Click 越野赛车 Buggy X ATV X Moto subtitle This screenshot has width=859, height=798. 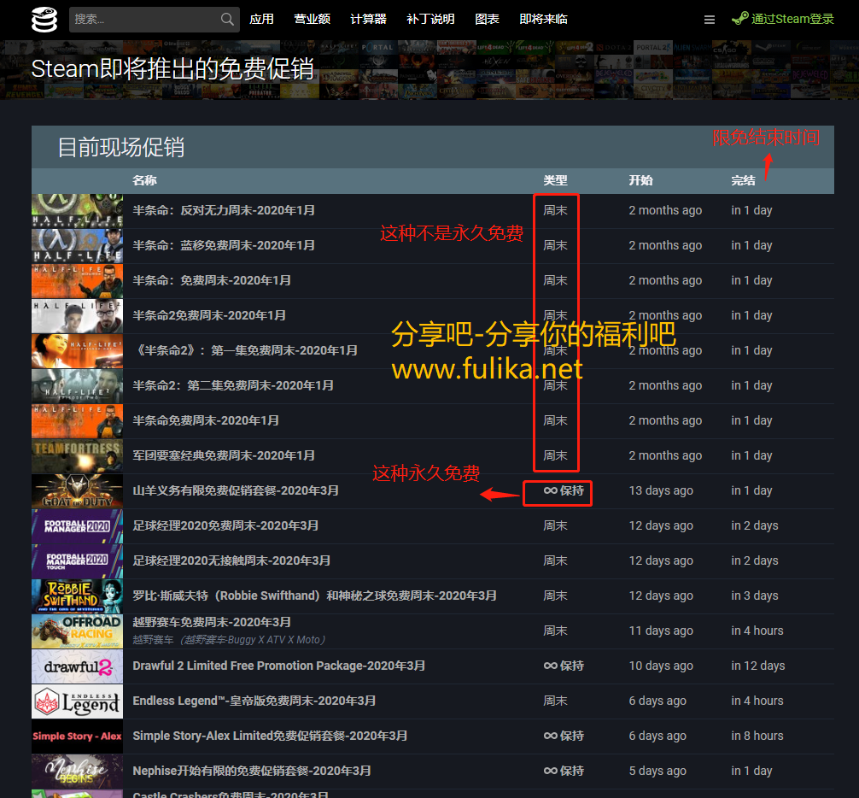point(229,640)
